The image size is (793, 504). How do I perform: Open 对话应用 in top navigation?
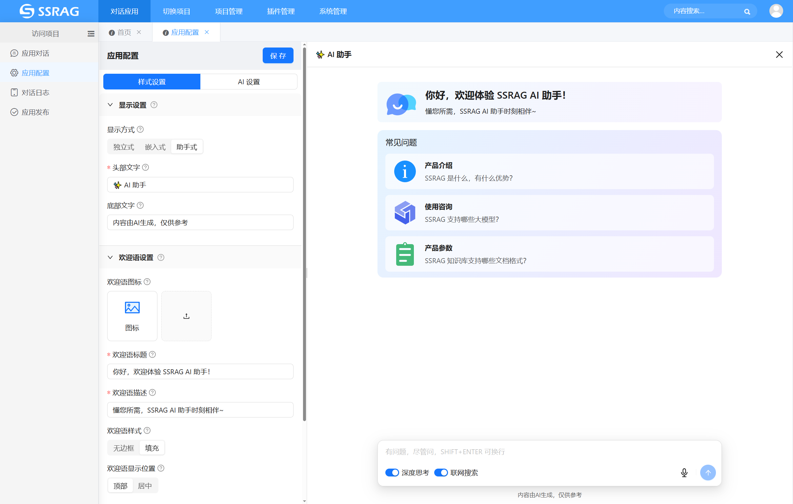coord(125,11)
